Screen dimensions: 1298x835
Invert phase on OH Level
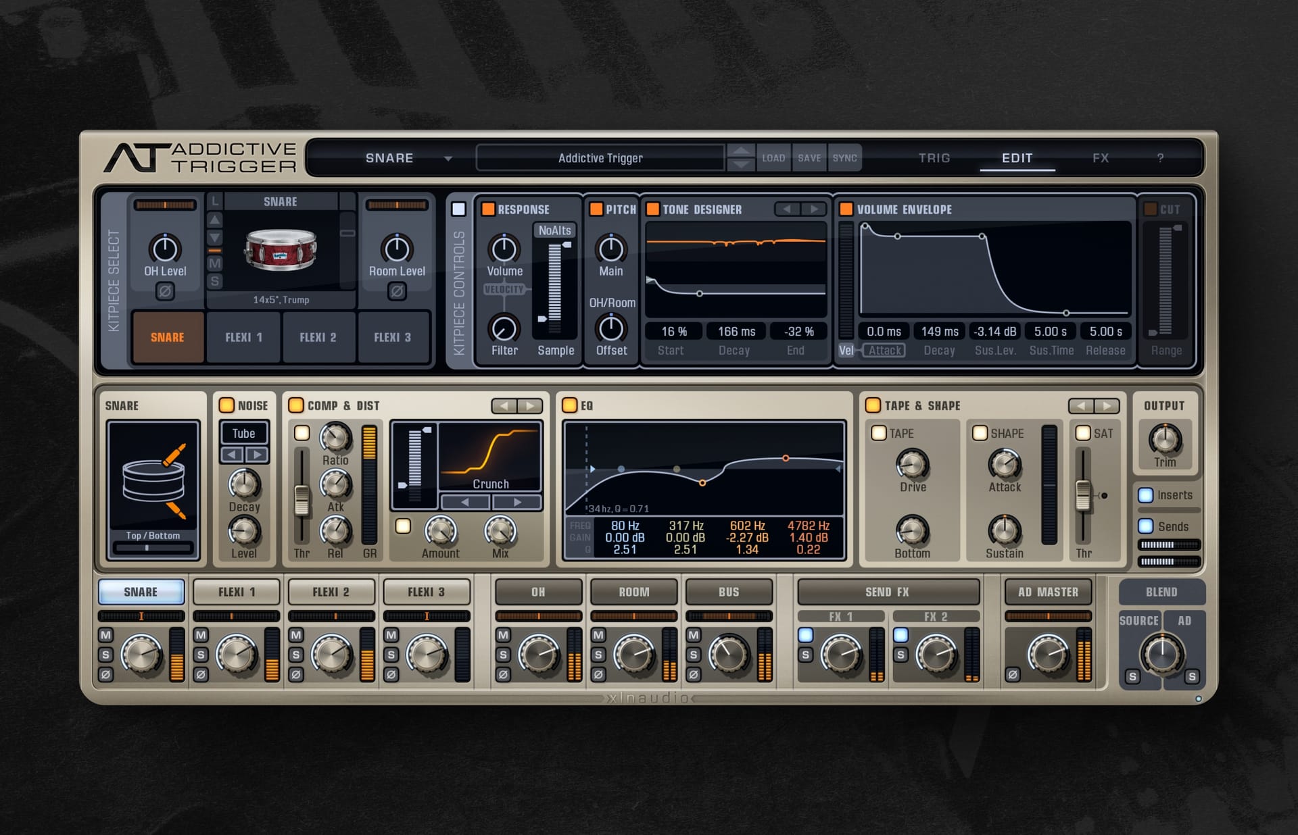[x=165, y=291]
